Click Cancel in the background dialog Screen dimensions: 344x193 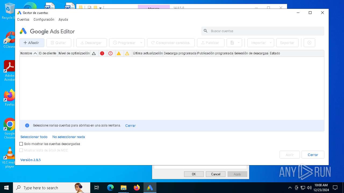point(216,174)
